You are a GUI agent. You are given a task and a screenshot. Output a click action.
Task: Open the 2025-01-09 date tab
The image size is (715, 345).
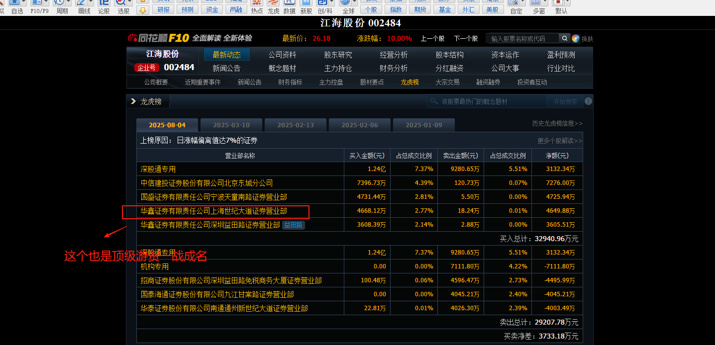(424, 125)
